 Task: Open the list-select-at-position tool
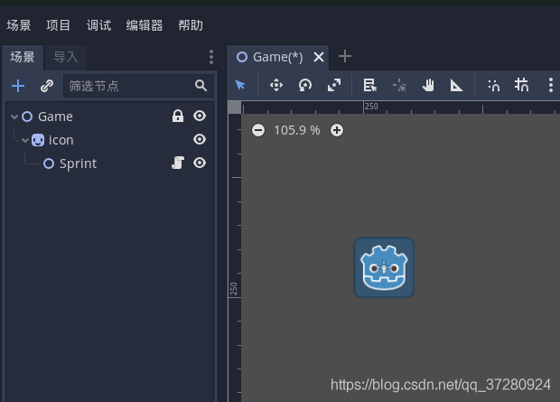[x=370, y=85]
